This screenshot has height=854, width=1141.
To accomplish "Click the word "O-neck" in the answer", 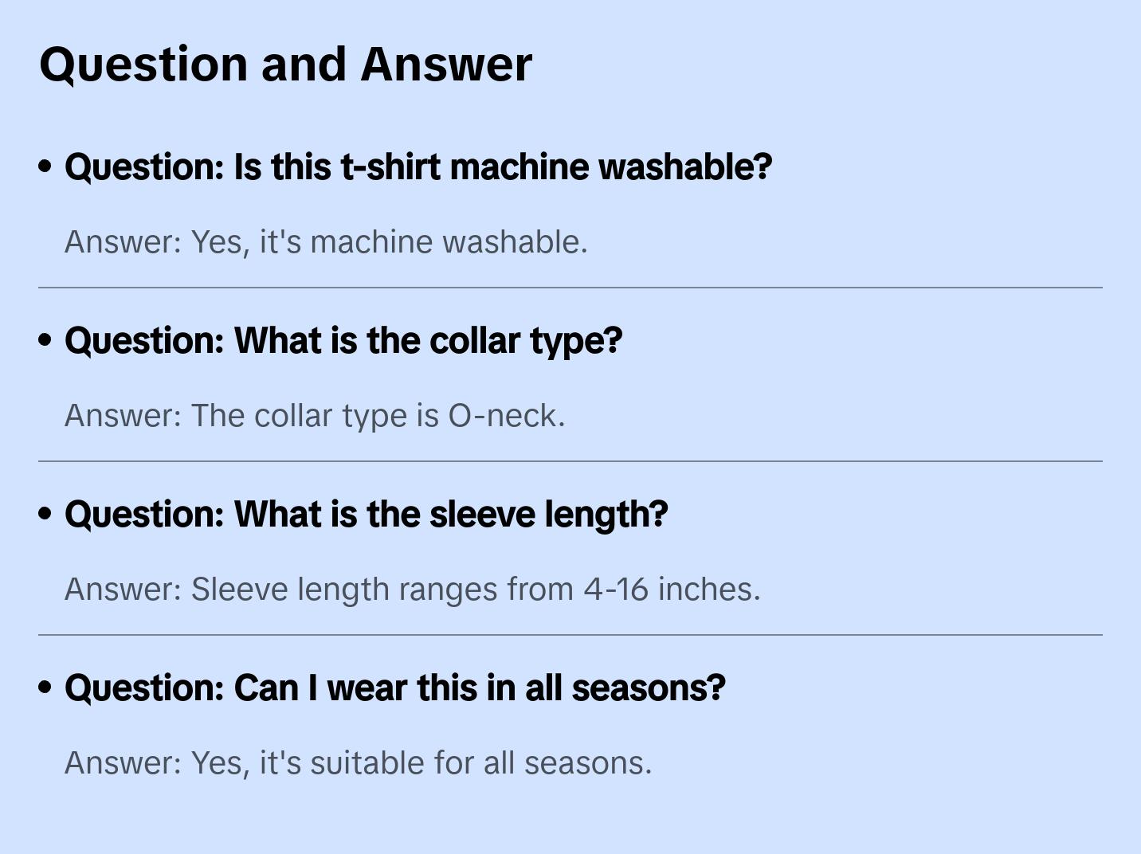I will tap(505, 416).
